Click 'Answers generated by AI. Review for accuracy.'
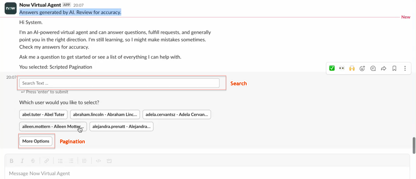Image resolution: width=416 pixels, height=179 pixels. (70, 12)
